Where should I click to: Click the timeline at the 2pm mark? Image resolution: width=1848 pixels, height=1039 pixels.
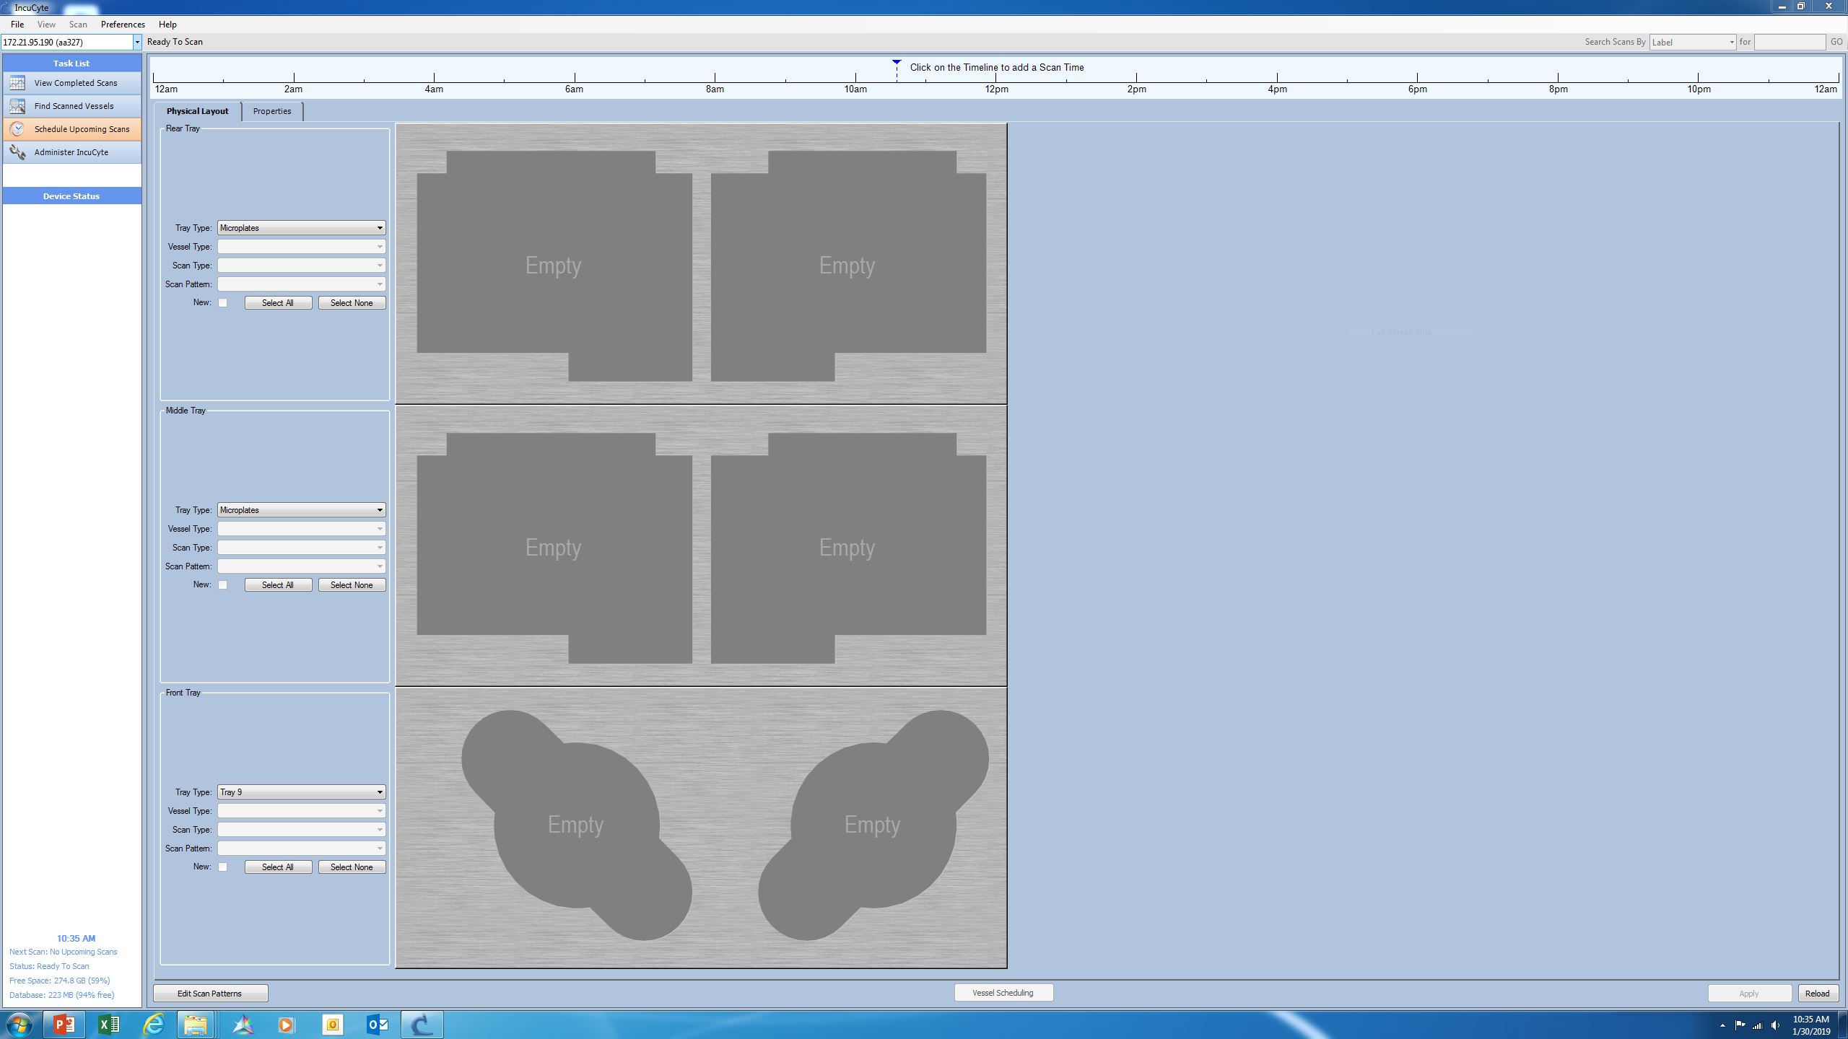click(x=1136, y=76)
